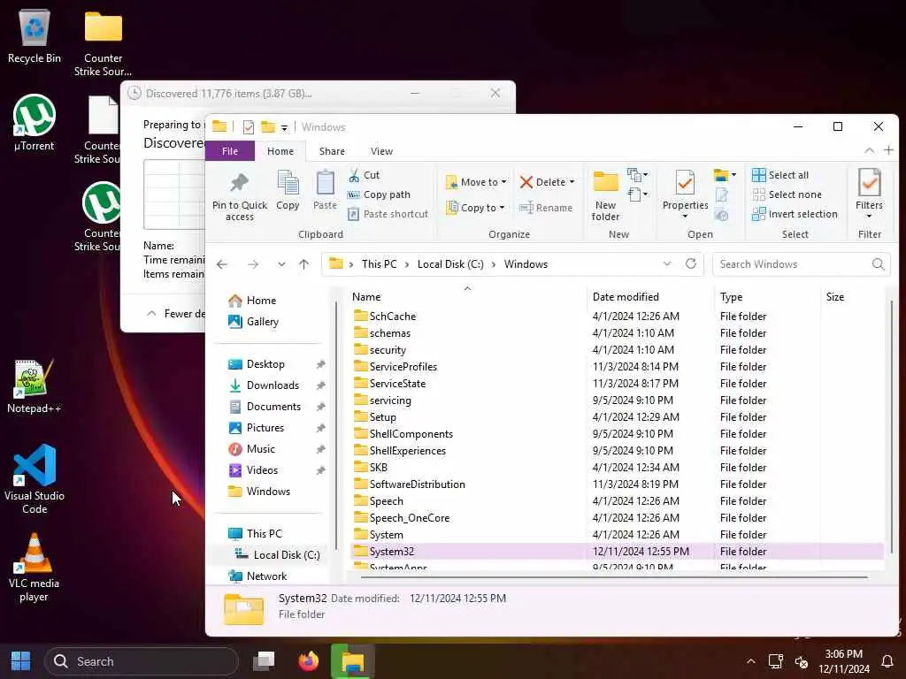
Task: Click the search magnifier in Explorer
Action: 878,263
